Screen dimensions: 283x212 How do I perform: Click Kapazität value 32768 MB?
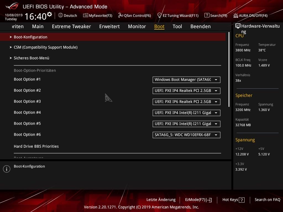(243, 125)
